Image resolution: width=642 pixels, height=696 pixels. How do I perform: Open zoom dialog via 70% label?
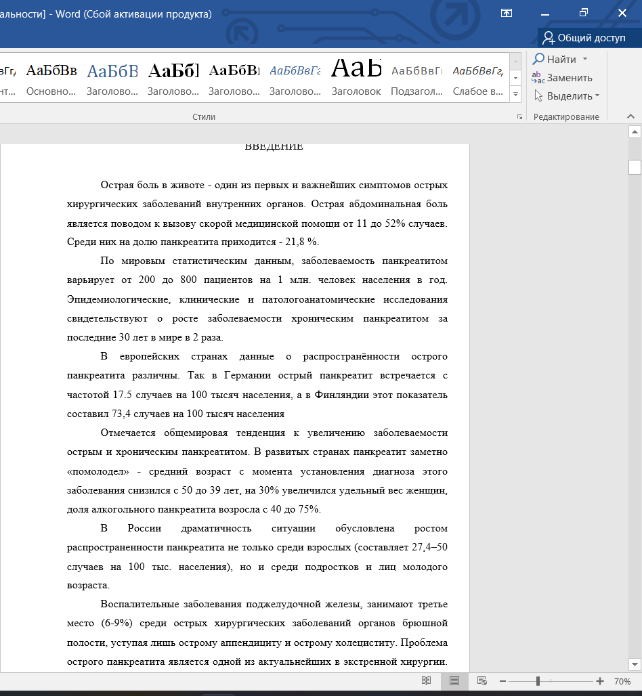click(622, 681)
